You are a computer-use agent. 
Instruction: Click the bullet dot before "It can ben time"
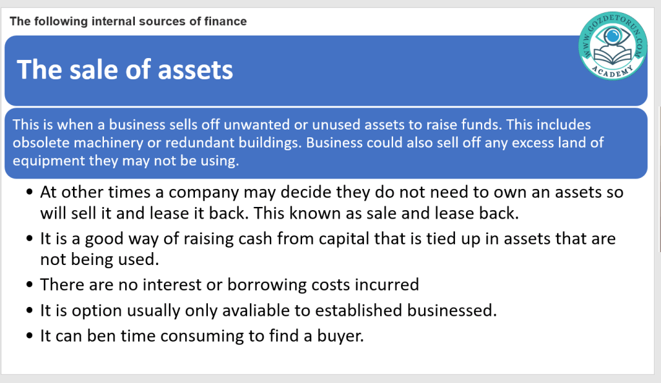(29, 337)
